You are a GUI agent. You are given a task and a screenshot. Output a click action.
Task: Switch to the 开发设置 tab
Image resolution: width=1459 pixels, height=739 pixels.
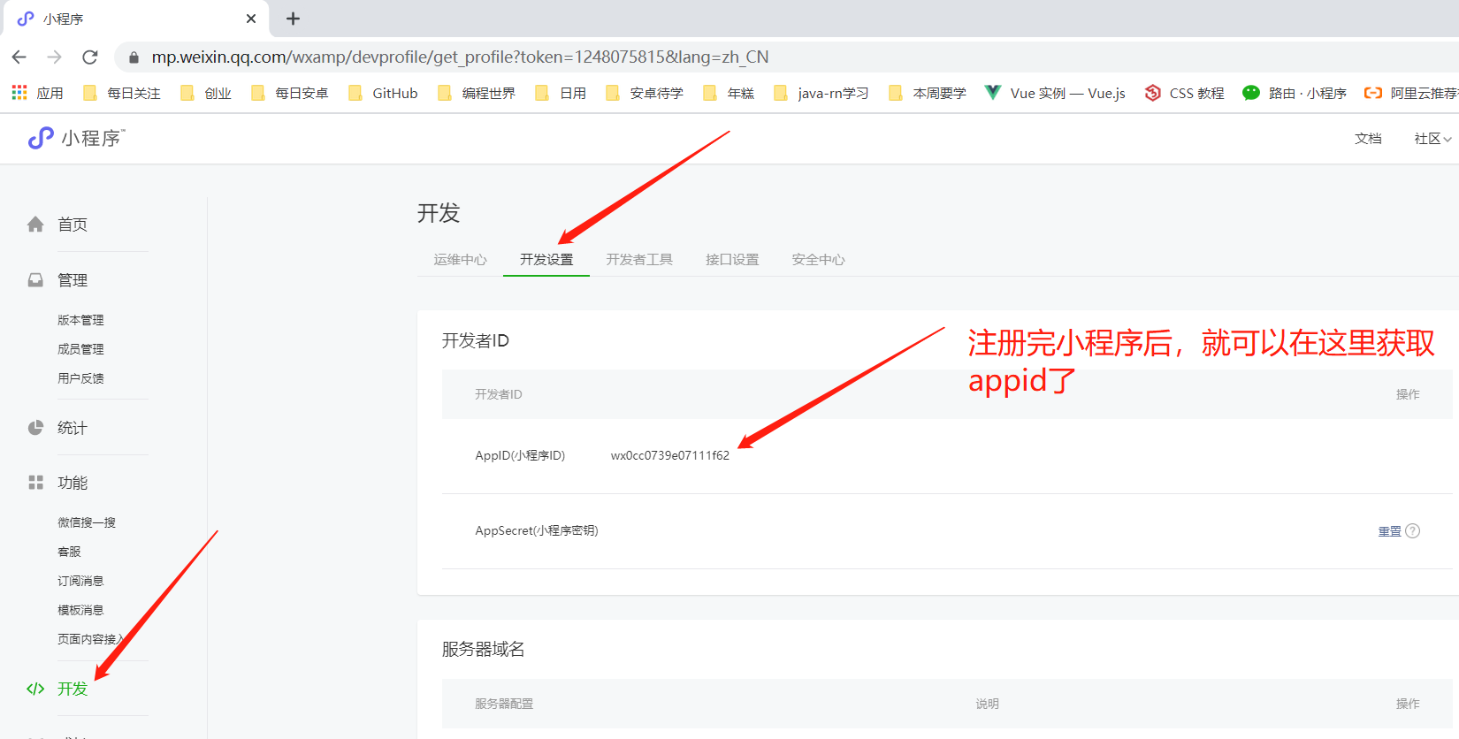(546, 259)
